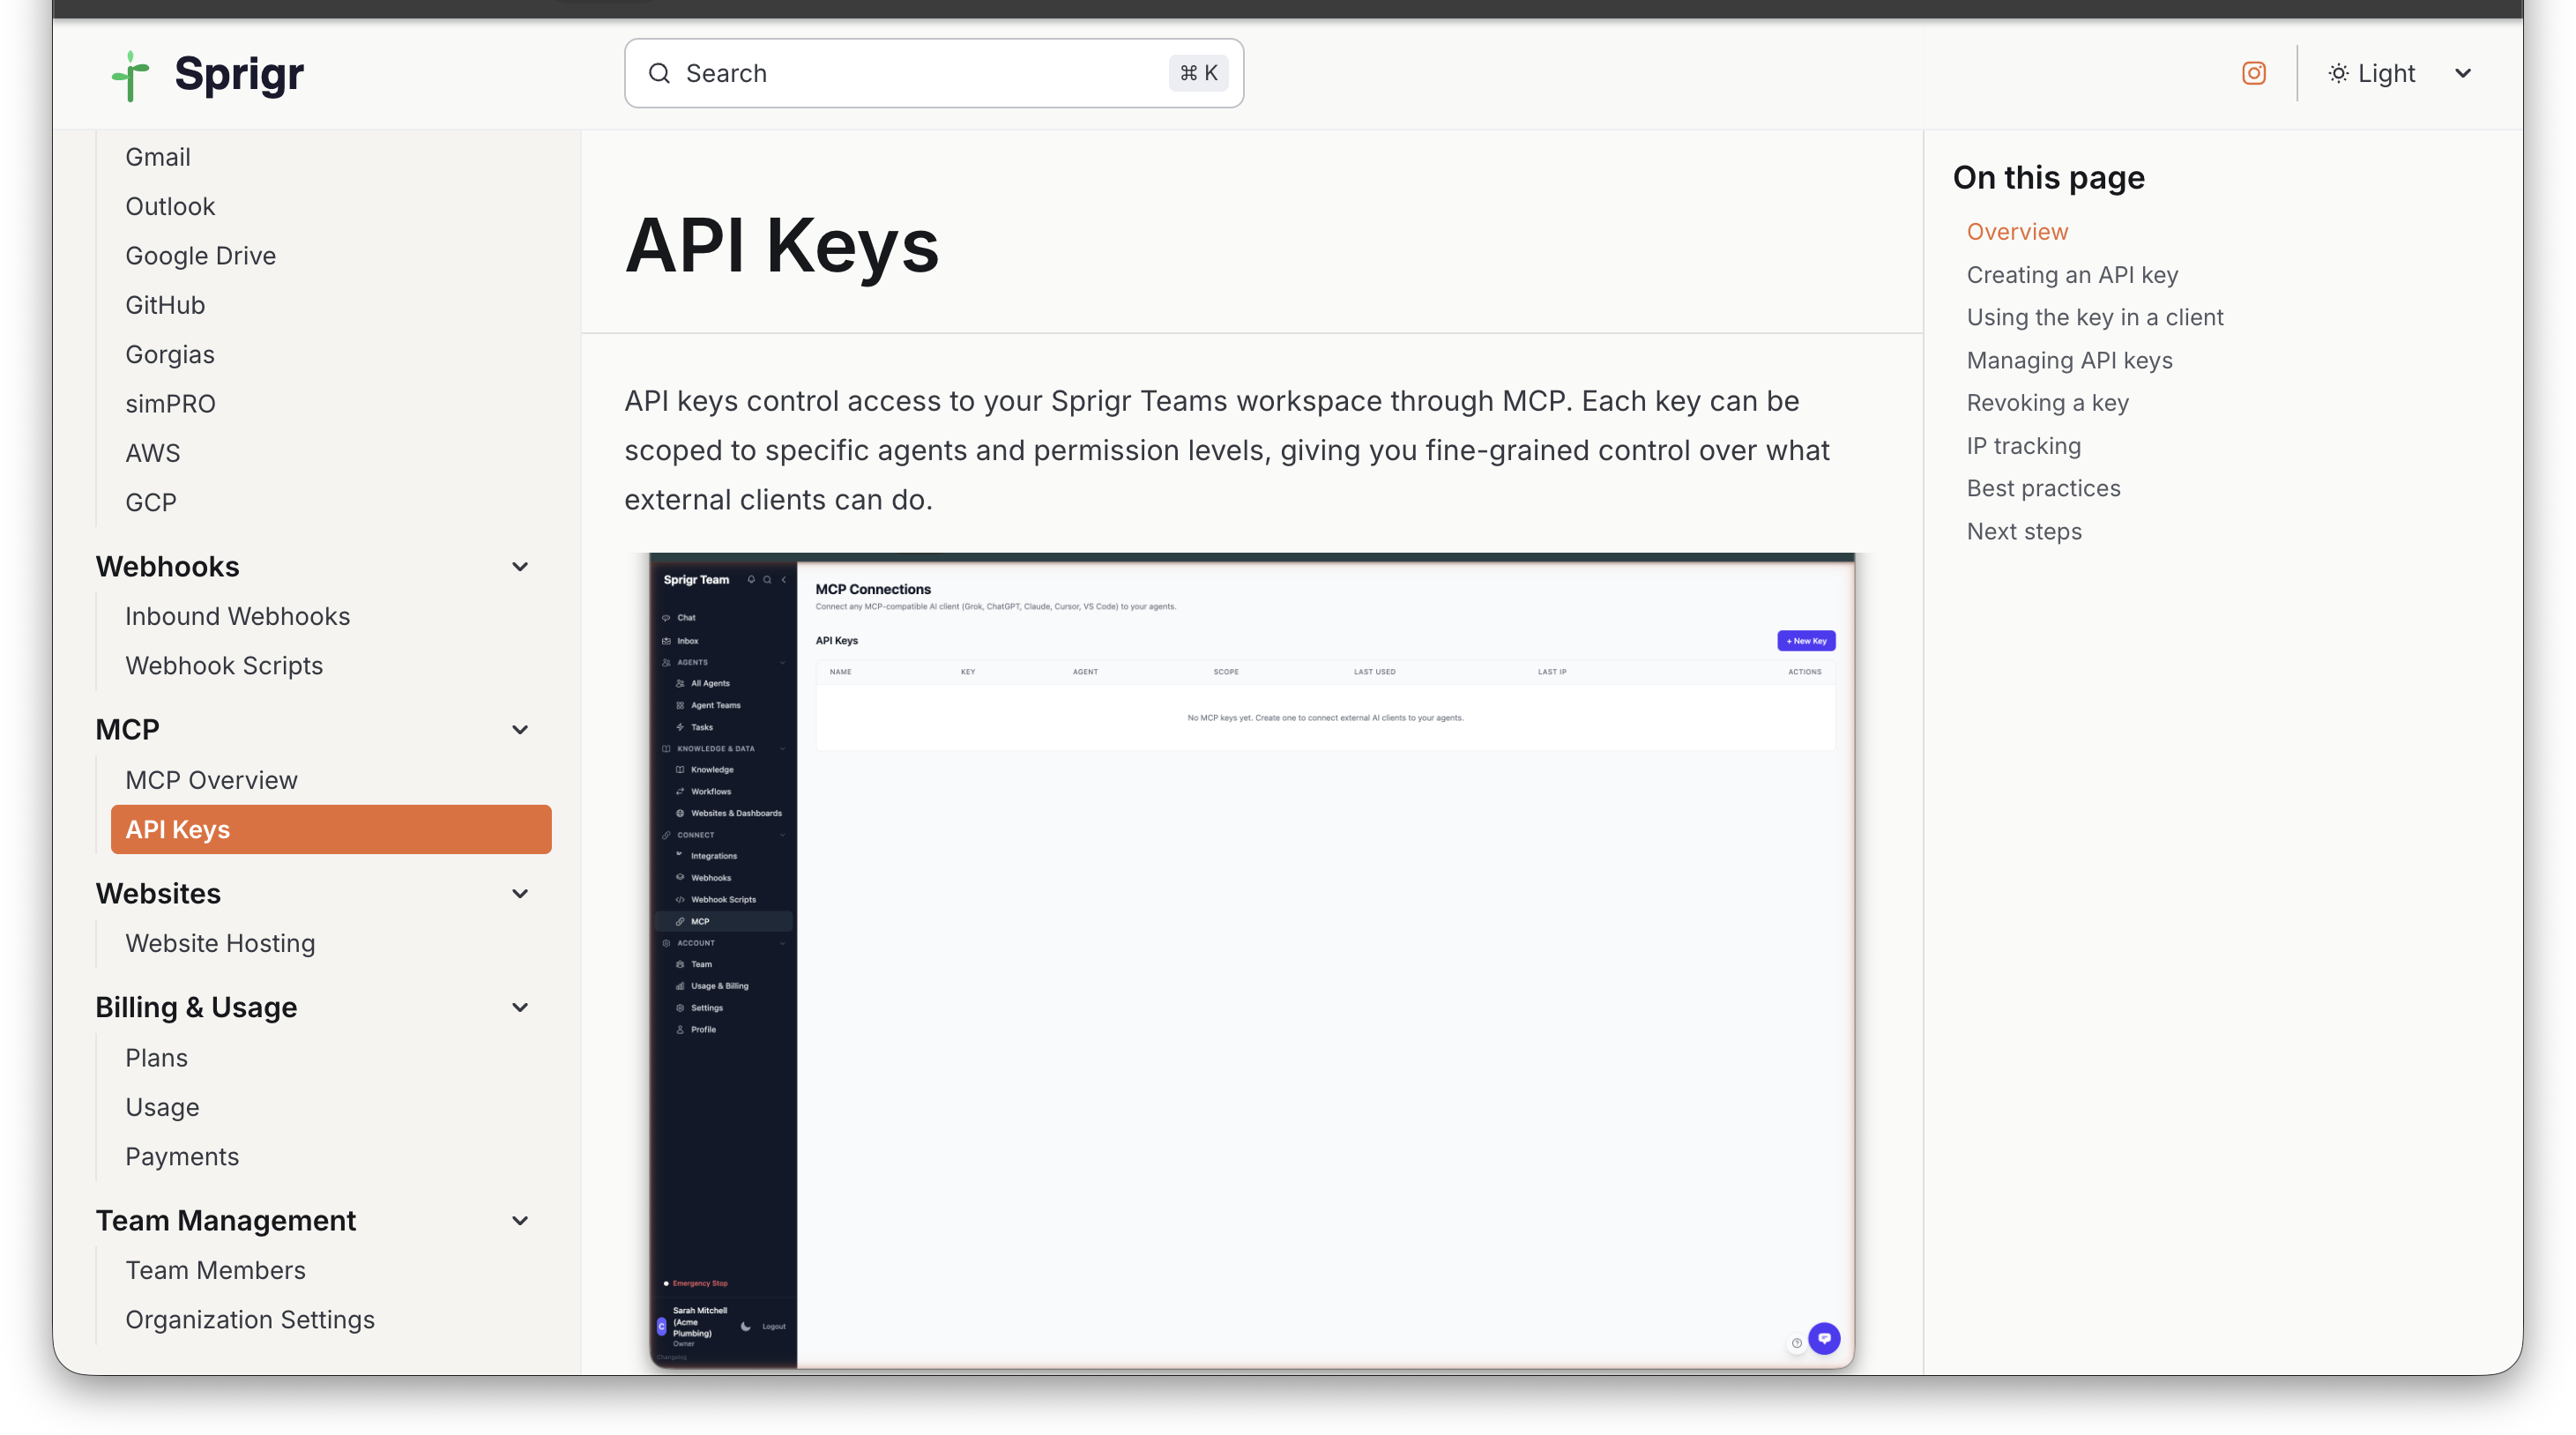Expand the Billing & Usage chevron
The width and height of the screenshot is (2576, 1435).
(520, 1007)
